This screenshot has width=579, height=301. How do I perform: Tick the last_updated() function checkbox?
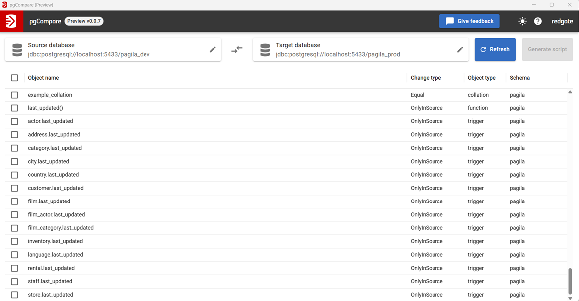14,108
